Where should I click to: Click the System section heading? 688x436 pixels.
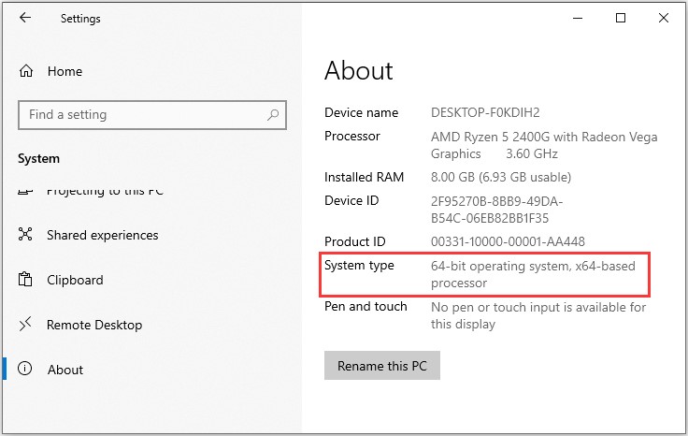click(38, 158)
